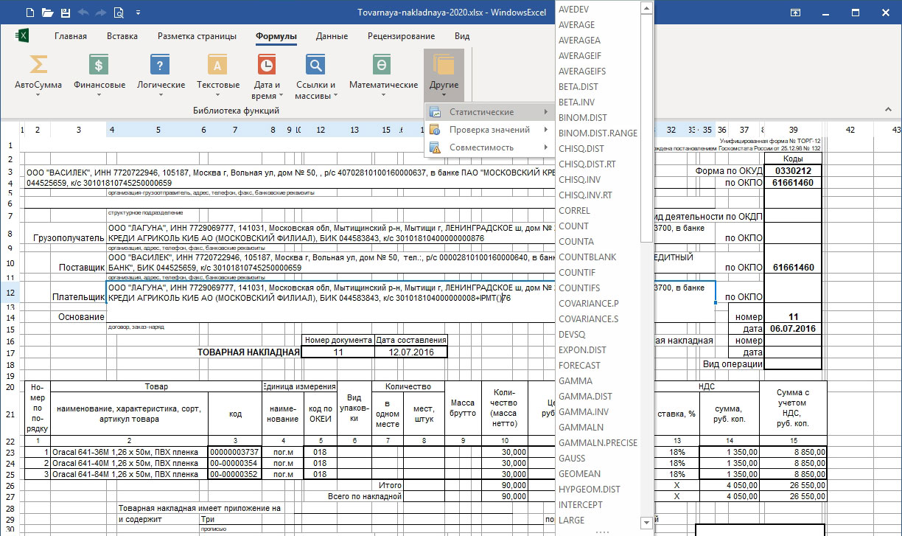
Task: Open print preview from quick access toolbar
Action: coord(119,13)
